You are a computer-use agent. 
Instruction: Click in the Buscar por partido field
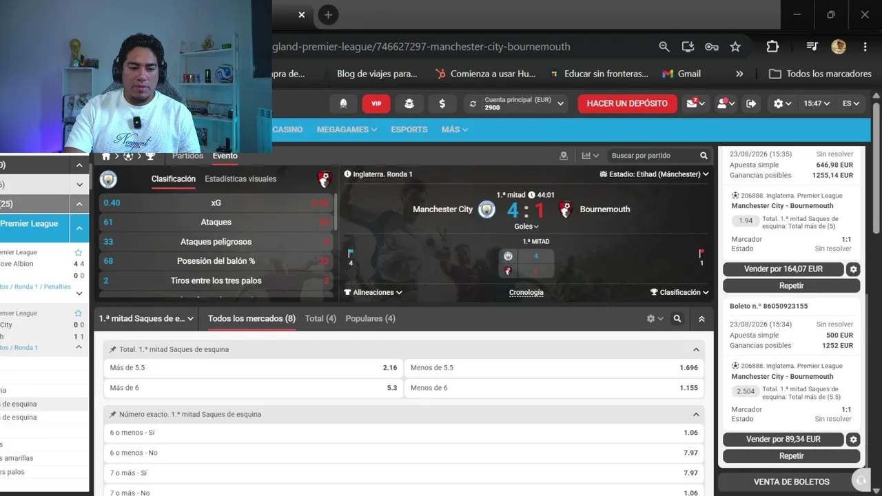pos(651,156)
